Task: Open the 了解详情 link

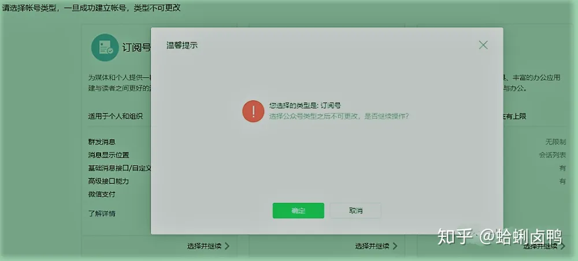Action: point(102,214)
